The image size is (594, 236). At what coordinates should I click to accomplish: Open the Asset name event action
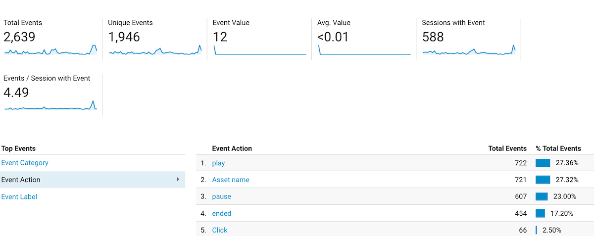click(231, 180)
